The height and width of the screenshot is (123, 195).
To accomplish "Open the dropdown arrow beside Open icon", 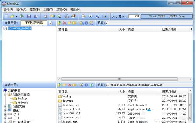I will pos(17,17).
